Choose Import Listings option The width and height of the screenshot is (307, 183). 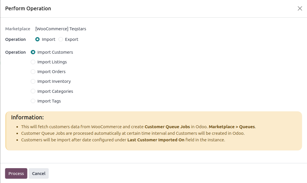[x=33, y=62]
